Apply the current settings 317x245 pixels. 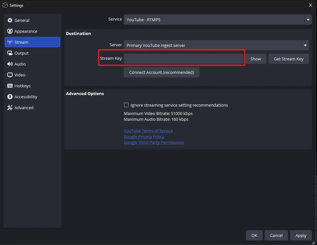(x=301, y=235)
